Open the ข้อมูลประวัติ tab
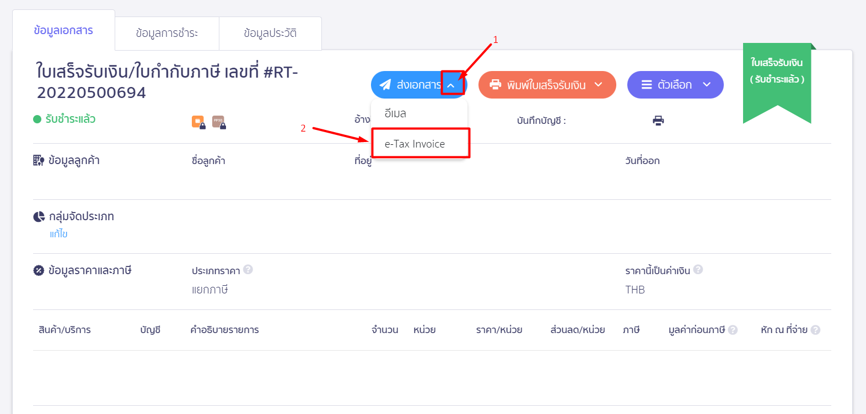 coord(270,34)
